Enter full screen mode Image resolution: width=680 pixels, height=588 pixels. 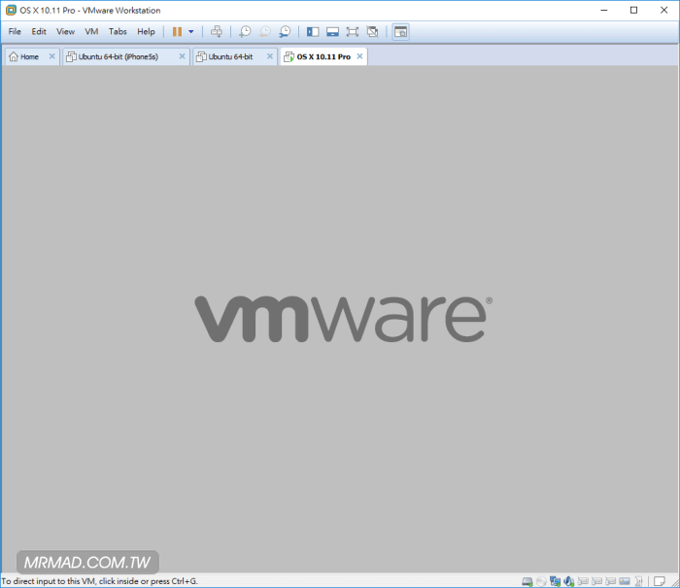tap(352, 31)
